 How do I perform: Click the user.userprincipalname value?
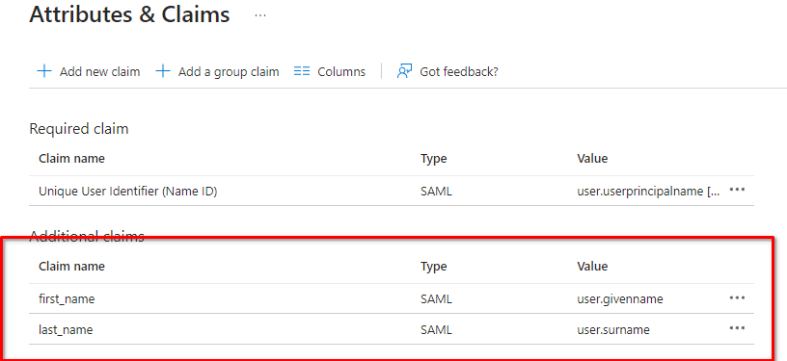pyautogui.click(x=649, y=192)
